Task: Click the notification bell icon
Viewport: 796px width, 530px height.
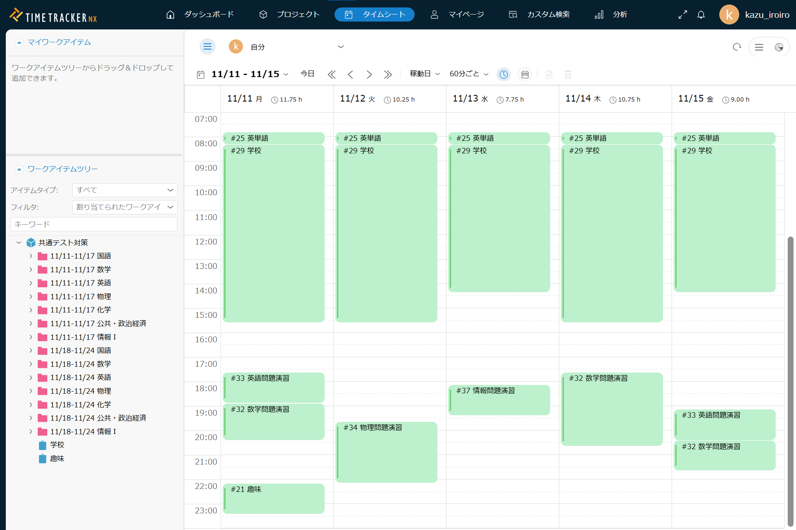Action: click(701, 15)
